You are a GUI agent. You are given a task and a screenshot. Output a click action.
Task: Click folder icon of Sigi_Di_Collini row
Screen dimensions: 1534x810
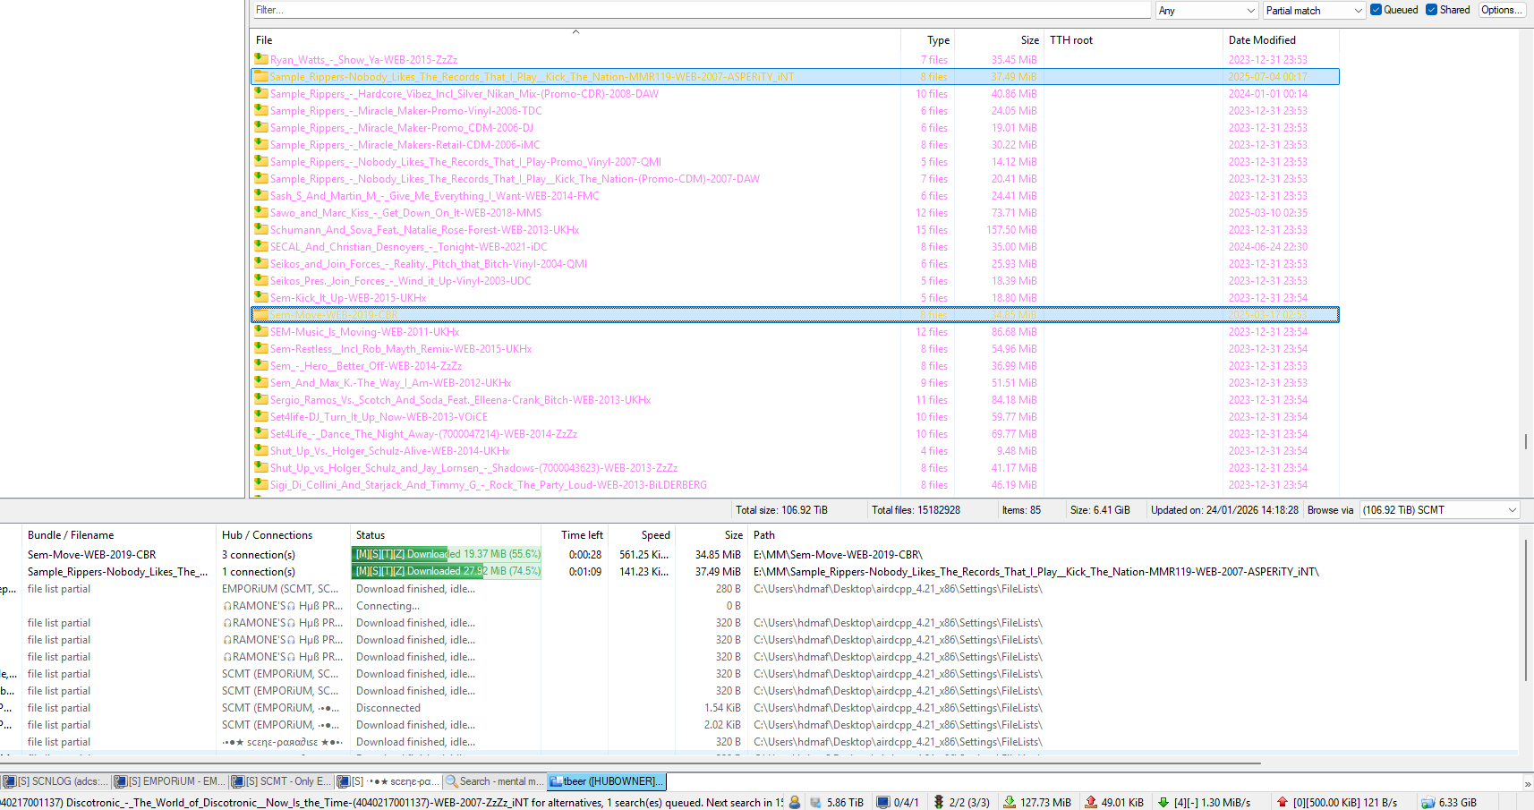[260, 484]
